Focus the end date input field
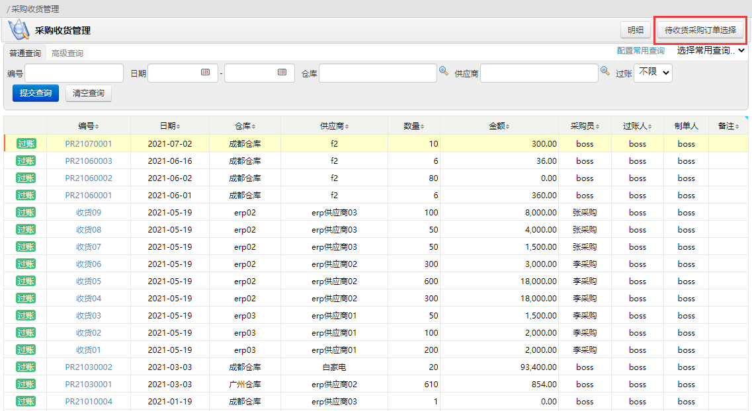Image resolution: width=752 pixels, height=411 pixels. pos(259,73)
